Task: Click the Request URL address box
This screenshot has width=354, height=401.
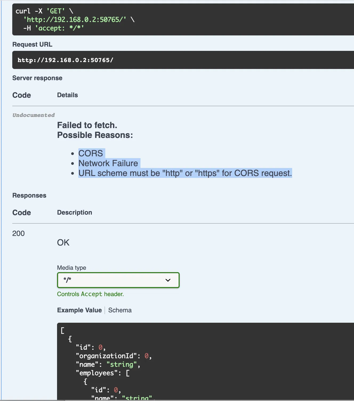Action: pyautogui.click(x=65, y=60)
